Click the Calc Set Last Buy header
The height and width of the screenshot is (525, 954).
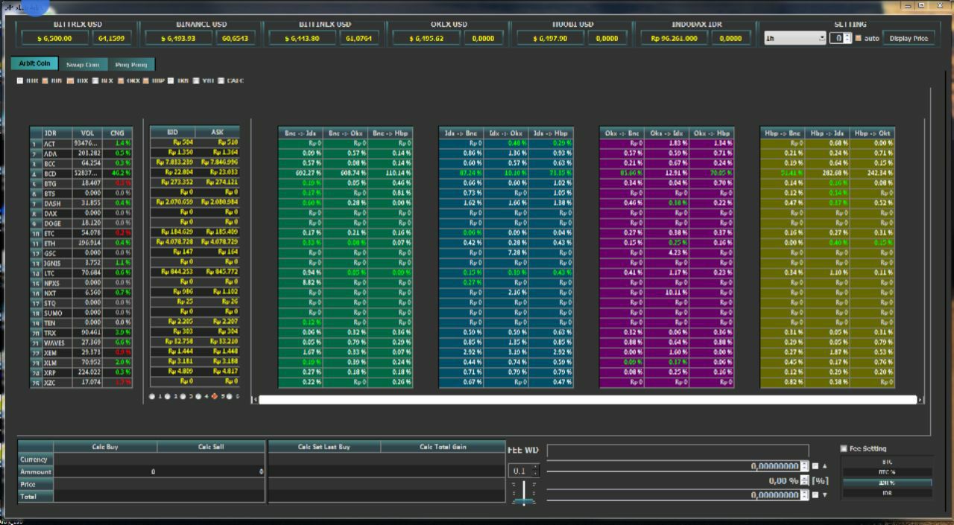click(324, 447)
